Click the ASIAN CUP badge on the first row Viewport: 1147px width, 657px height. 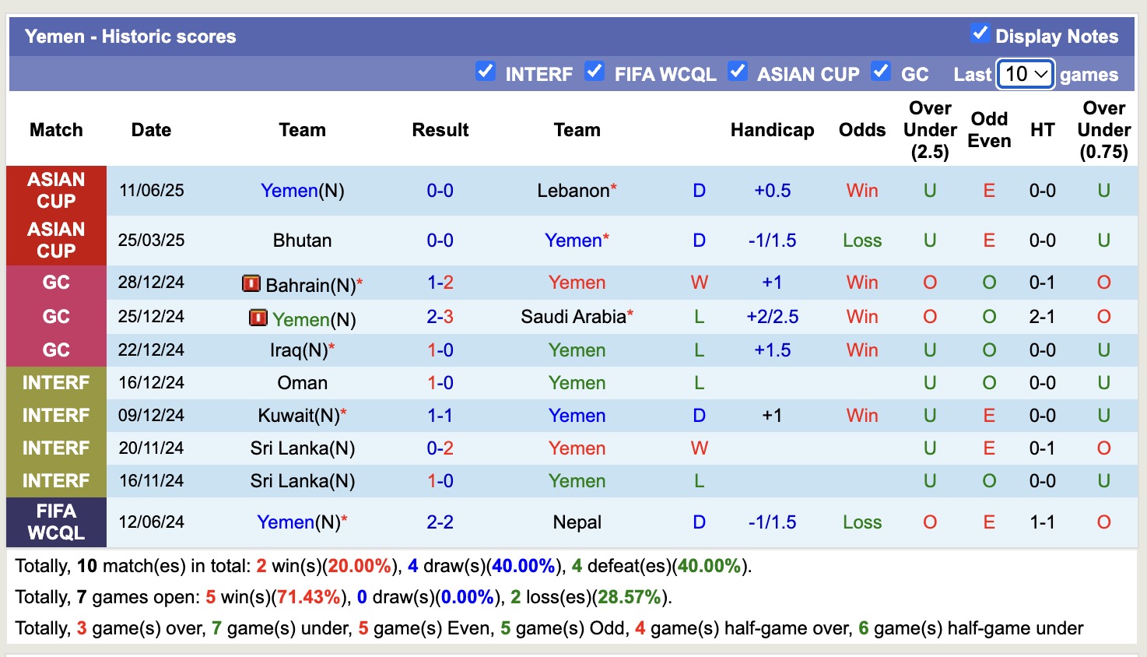56,190
